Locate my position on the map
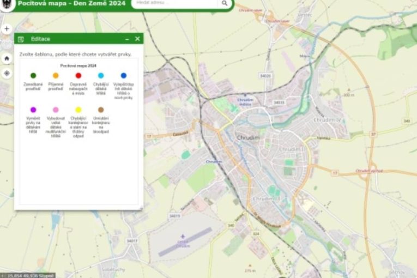 (7, 73)
